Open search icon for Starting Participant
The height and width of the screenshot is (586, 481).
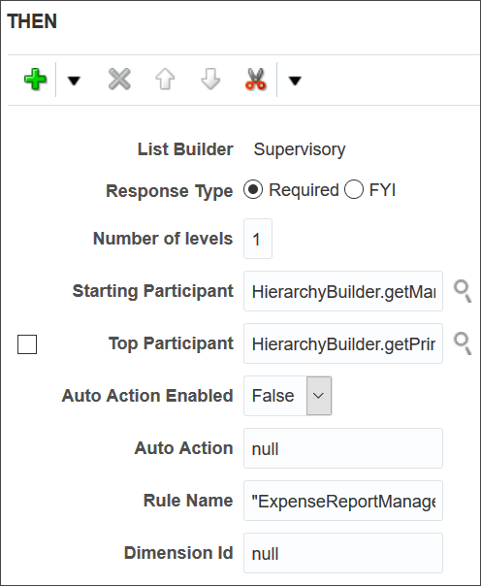(463, 291)
